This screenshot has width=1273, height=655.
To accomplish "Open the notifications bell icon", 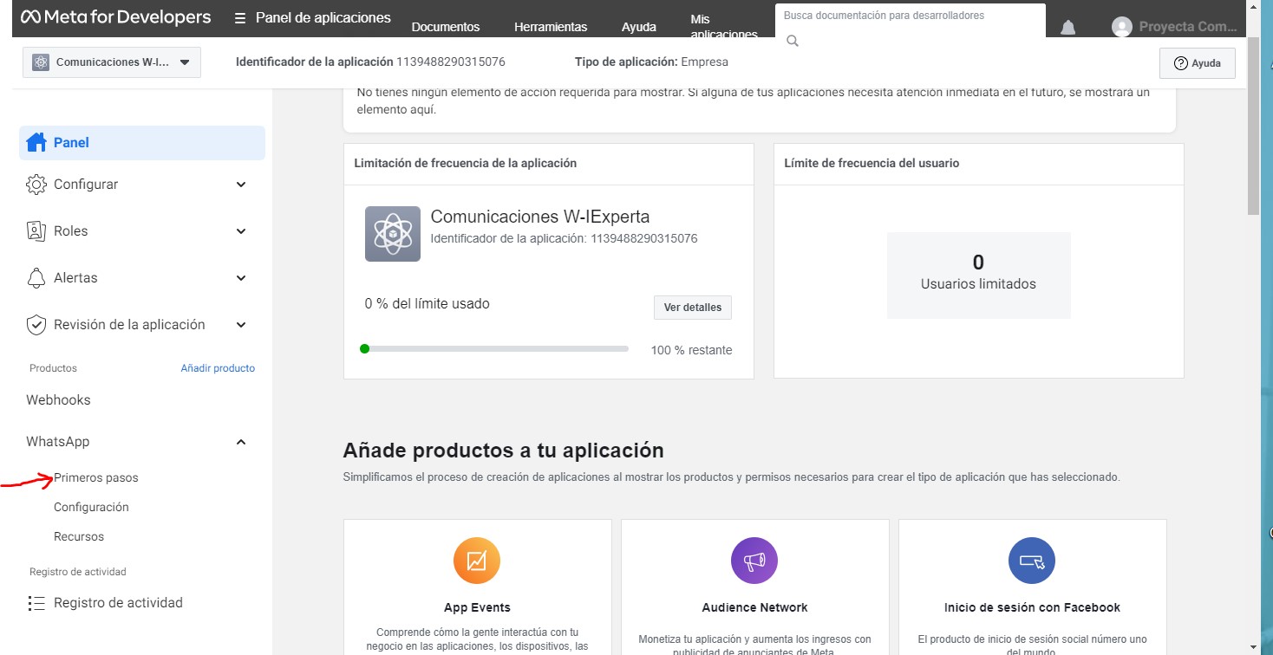I will (x=1068, y=28).
